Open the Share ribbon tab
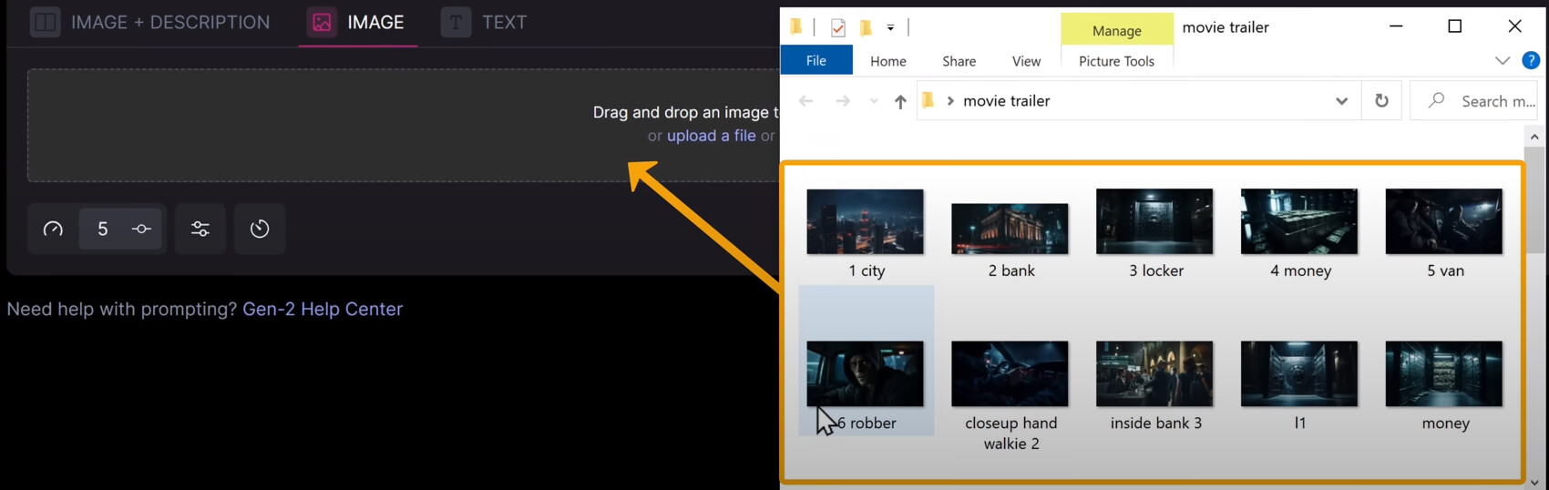 click(x=959, y=61)
